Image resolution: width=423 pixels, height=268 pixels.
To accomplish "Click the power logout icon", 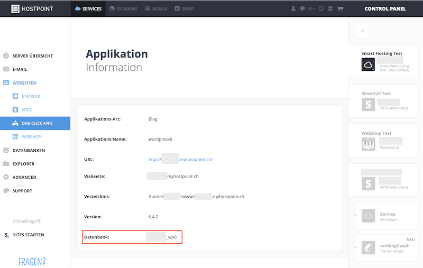I will click(321, 8).
